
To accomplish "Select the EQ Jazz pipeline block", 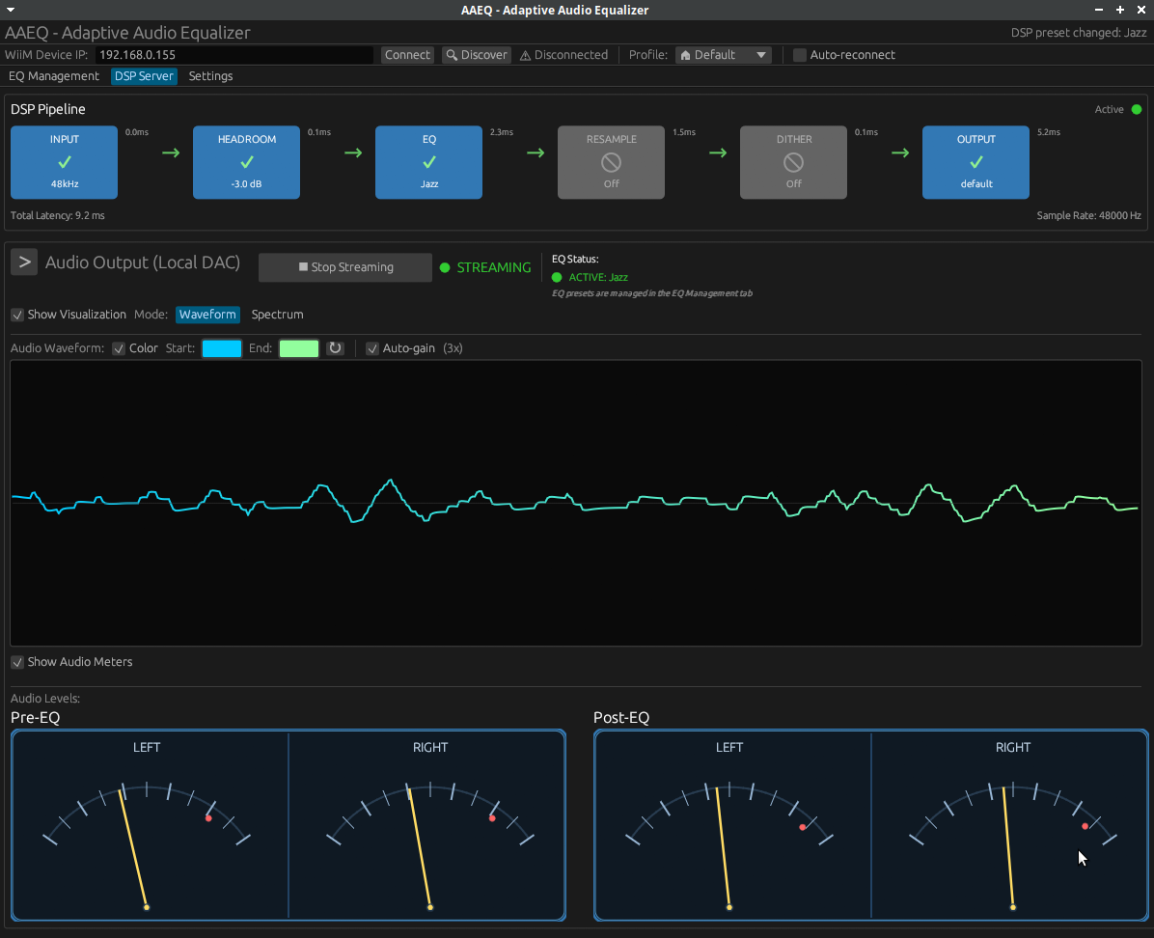I will pos(428,162).
